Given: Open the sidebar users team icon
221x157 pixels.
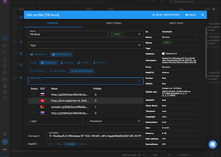Looking at the screenshot, I should click(5, 72).
